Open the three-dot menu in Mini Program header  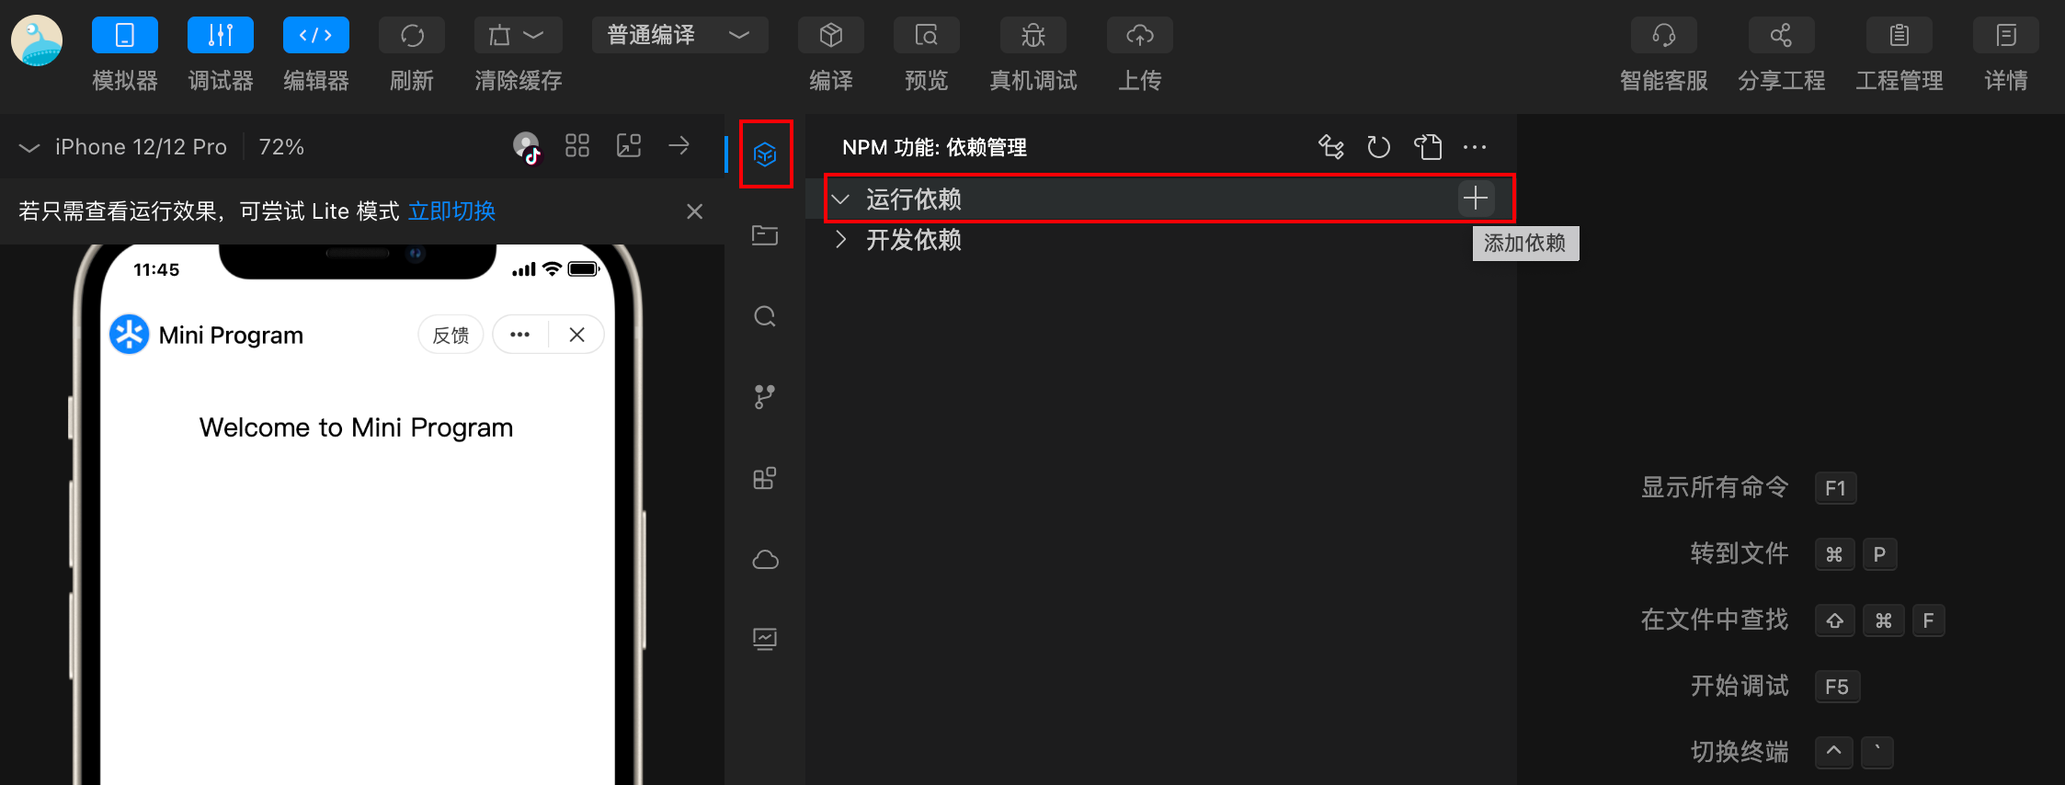[520, 335]
